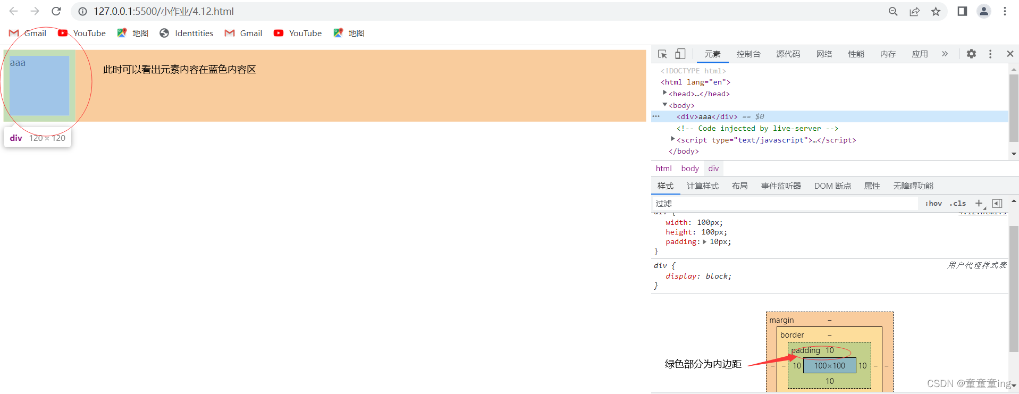Toggle the .cls class editor button
Viewport: 1019px width, 394px height.
click(958, 203)
